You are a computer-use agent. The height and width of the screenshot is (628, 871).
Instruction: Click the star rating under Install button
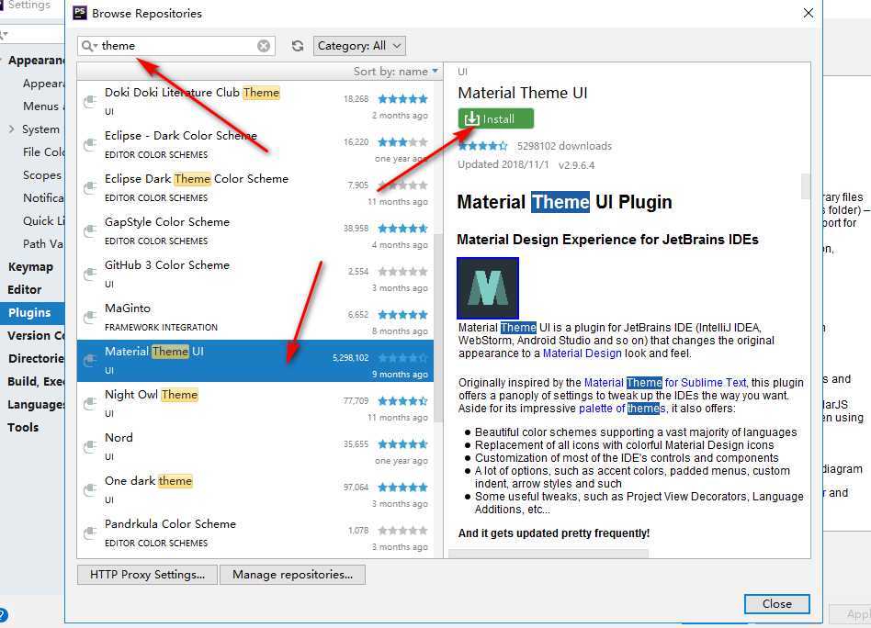point(482,146)
